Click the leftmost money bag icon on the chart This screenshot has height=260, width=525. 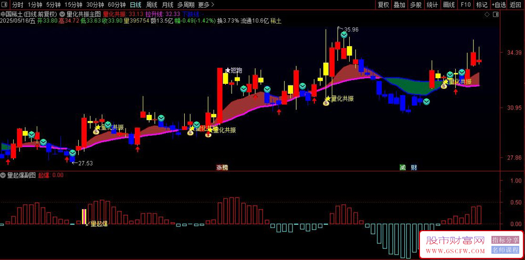point(96,132)
